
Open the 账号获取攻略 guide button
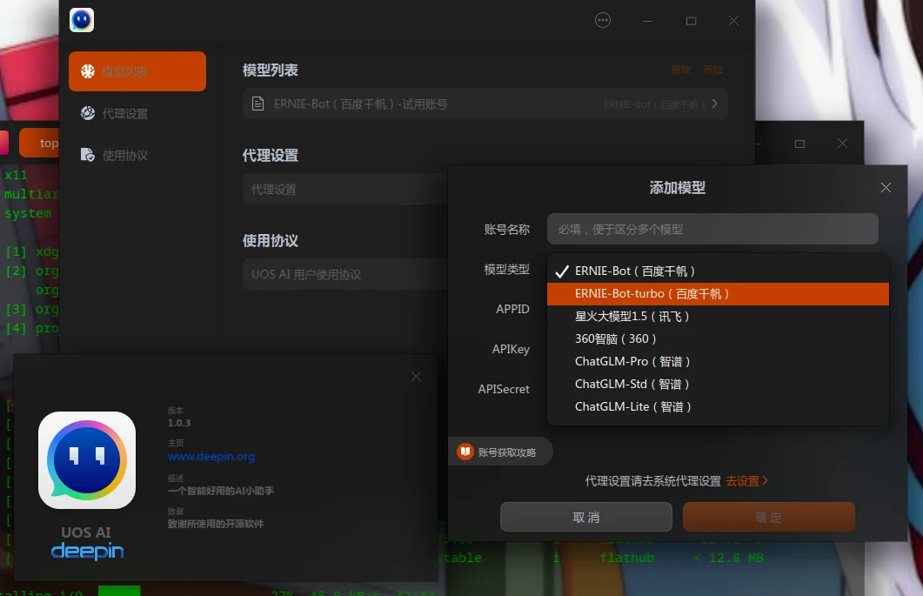click(499, 452)
